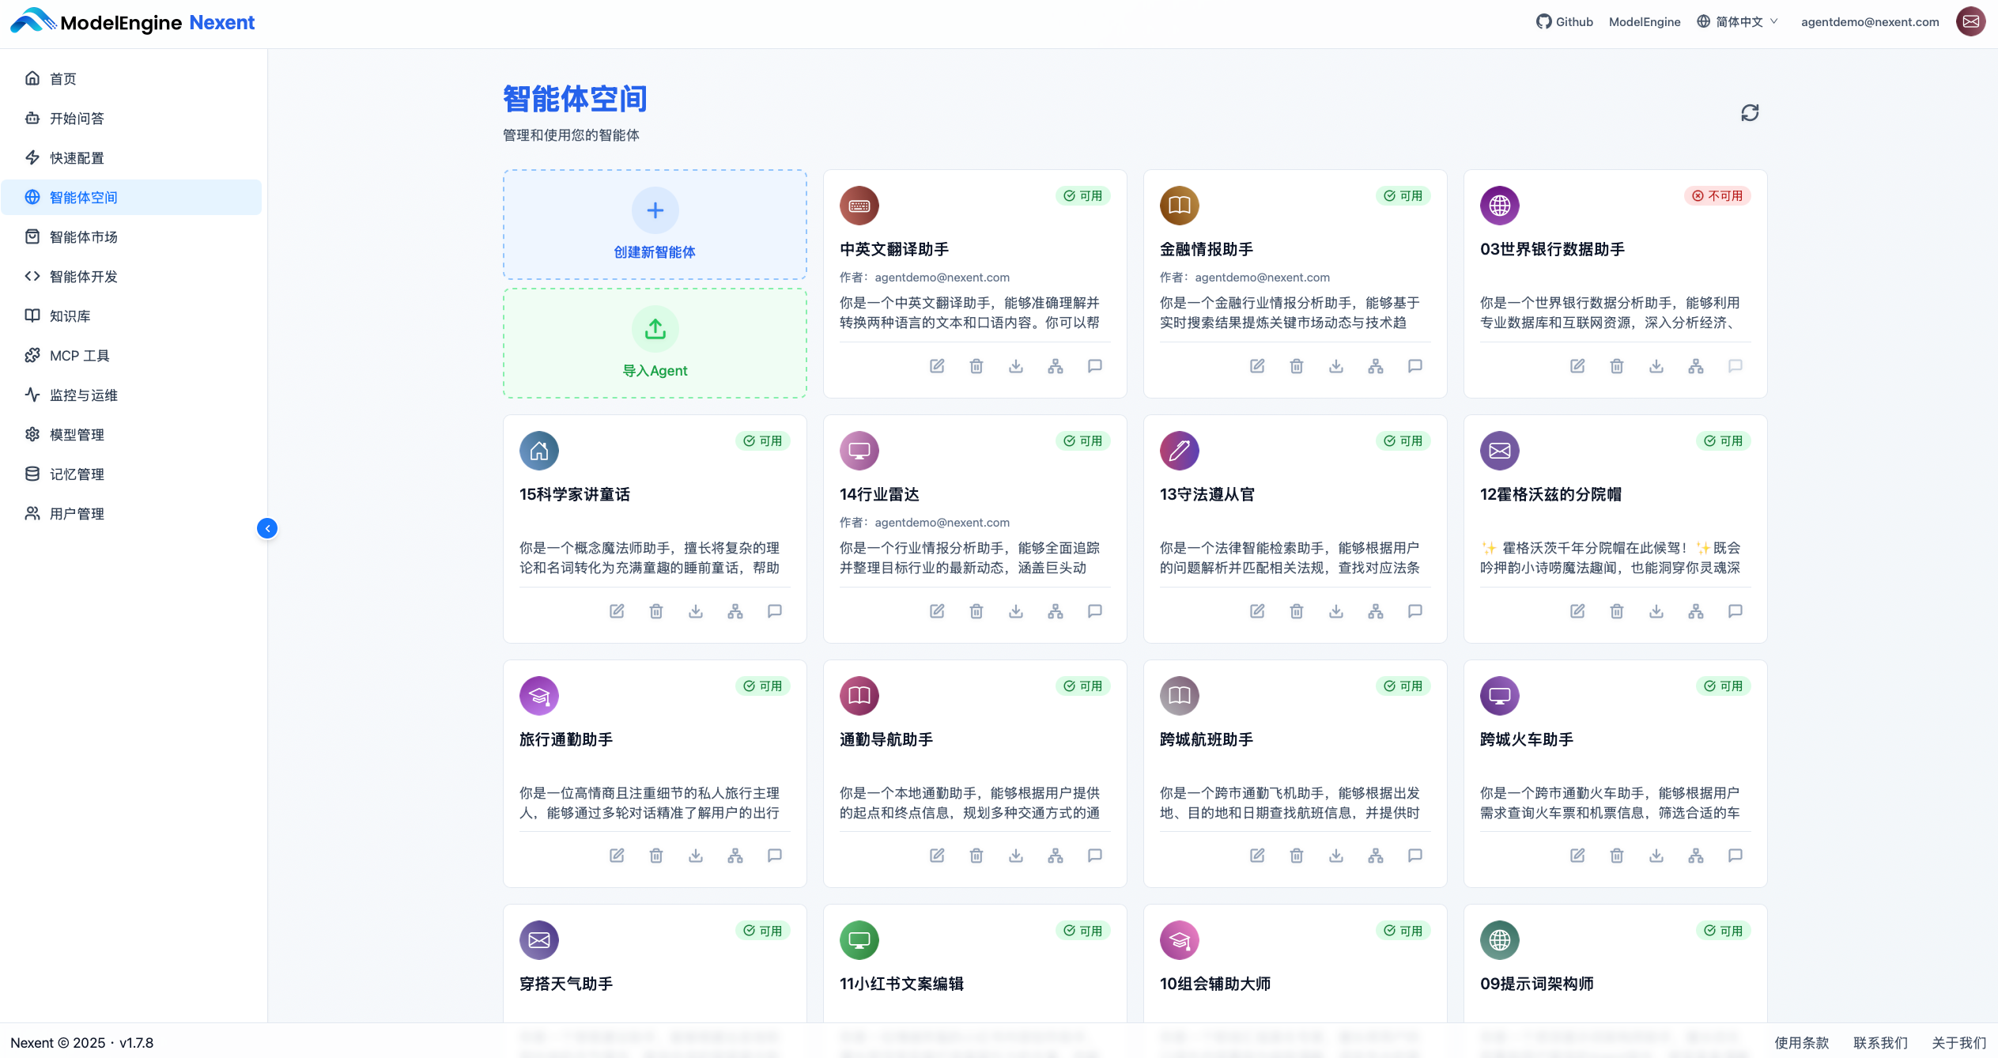Collapse the left sidebar
The height and width of the screenshot is (1058, 1998).
pyautogui.click(x=267, y=528)
